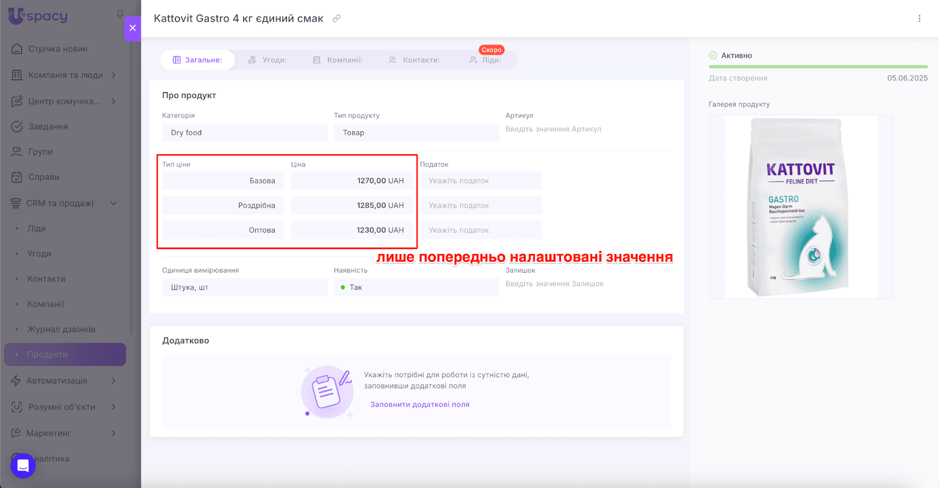Switch to the Контакти tab
Image resolution: width=939 pixels, height=488 pixels.
414,60
